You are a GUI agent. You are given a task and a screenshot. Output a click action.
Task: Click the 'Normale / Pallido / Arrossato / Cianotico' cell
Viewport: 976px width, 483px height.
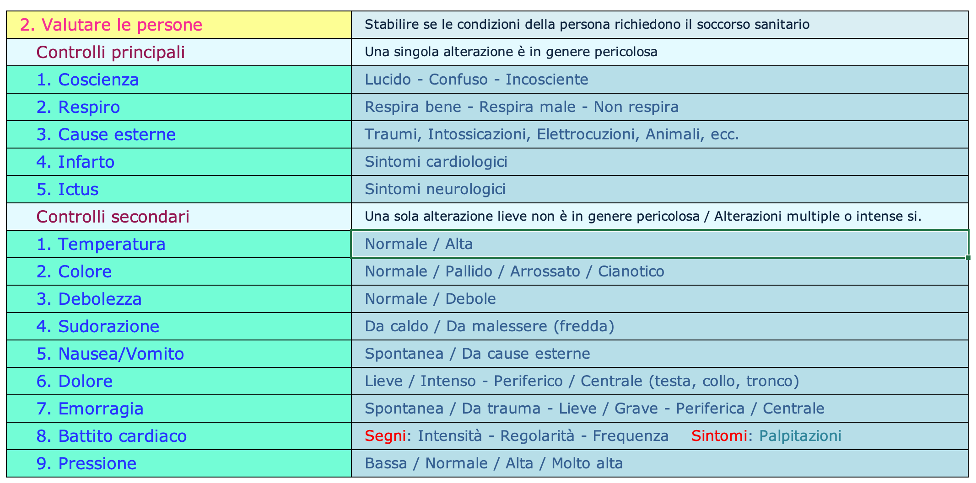coord(659,271)
